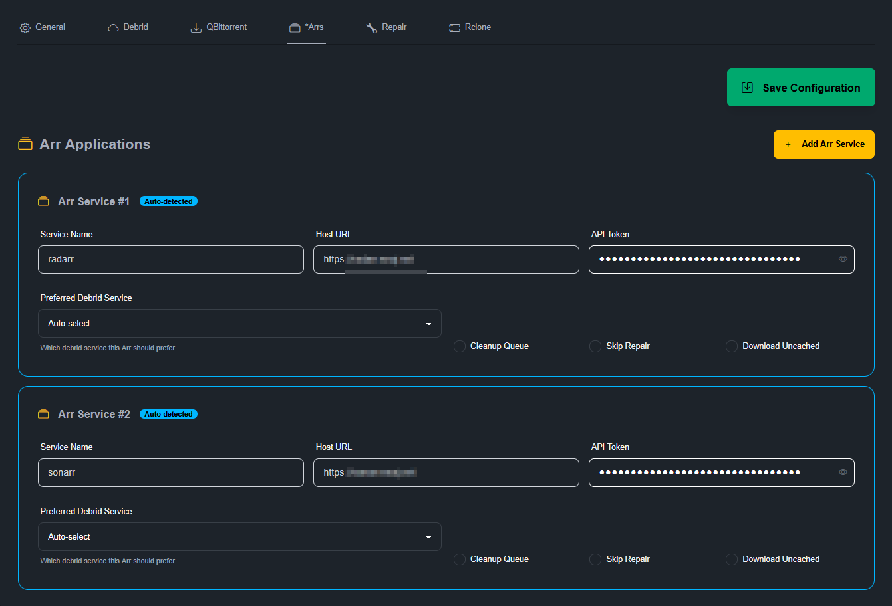The image size is (892, 606).
Task: Switch to the QBittorrent tab
Action: point(219,27)
